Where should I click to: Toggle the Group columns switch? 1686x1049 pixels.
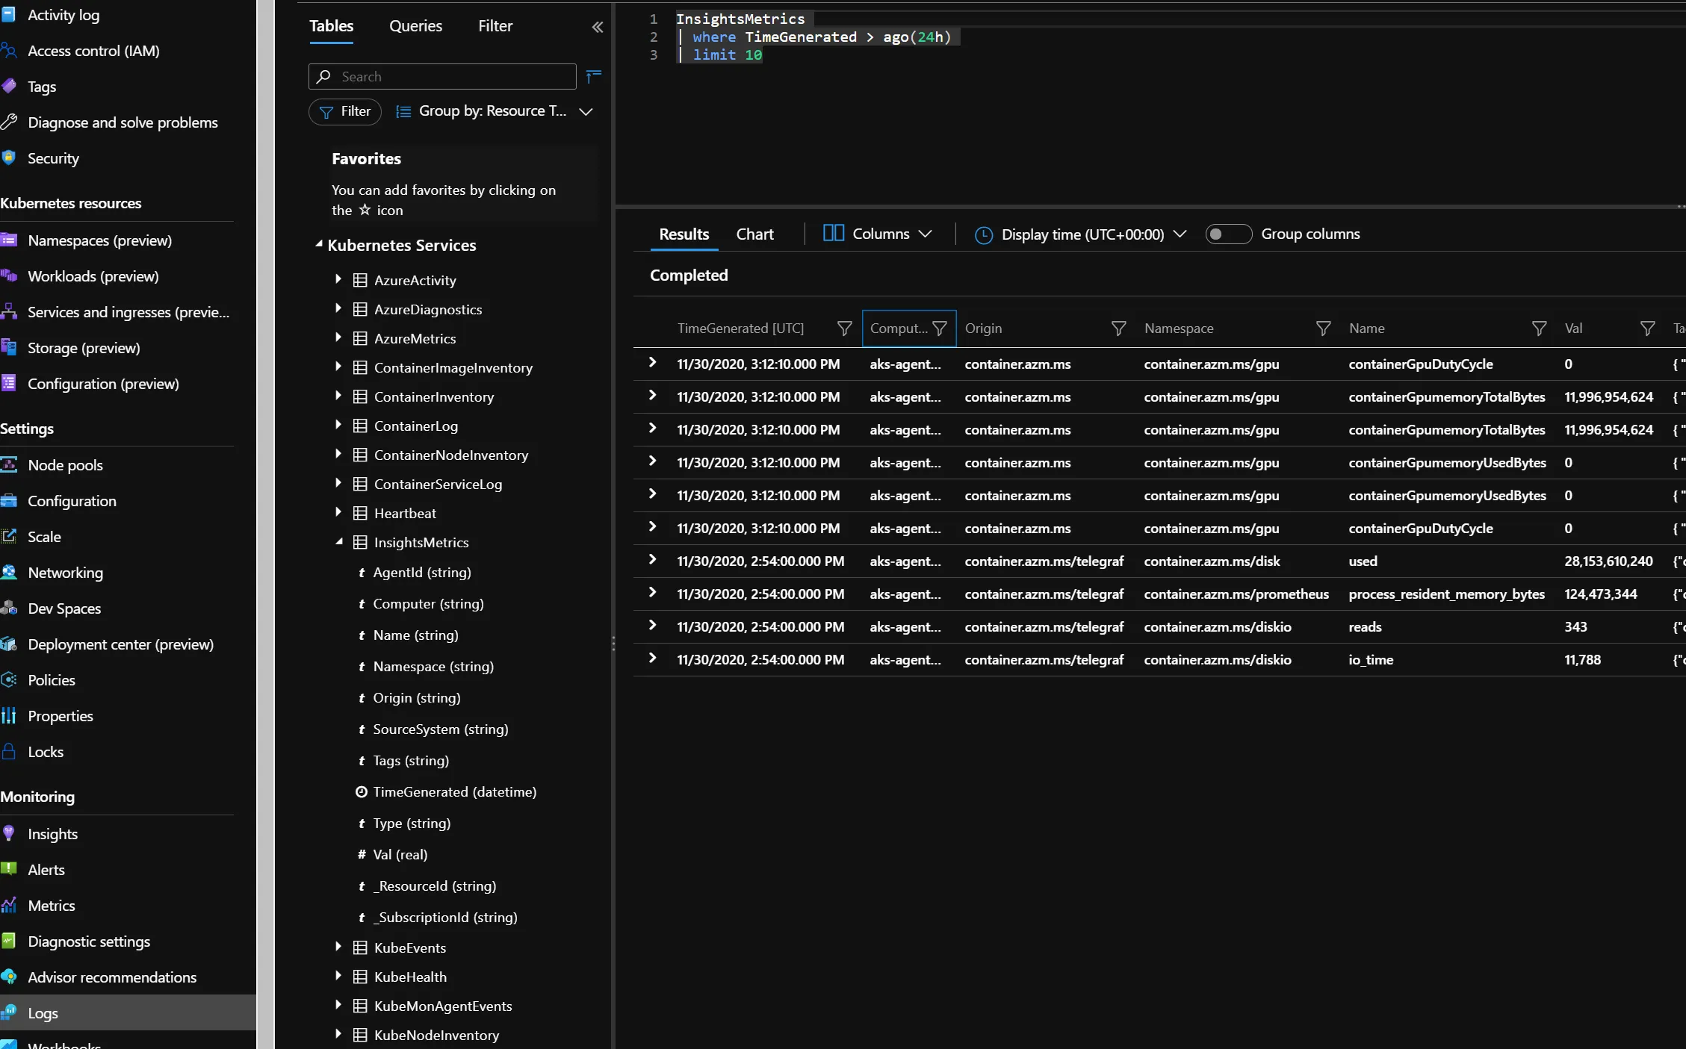[x=1227, y=234]
